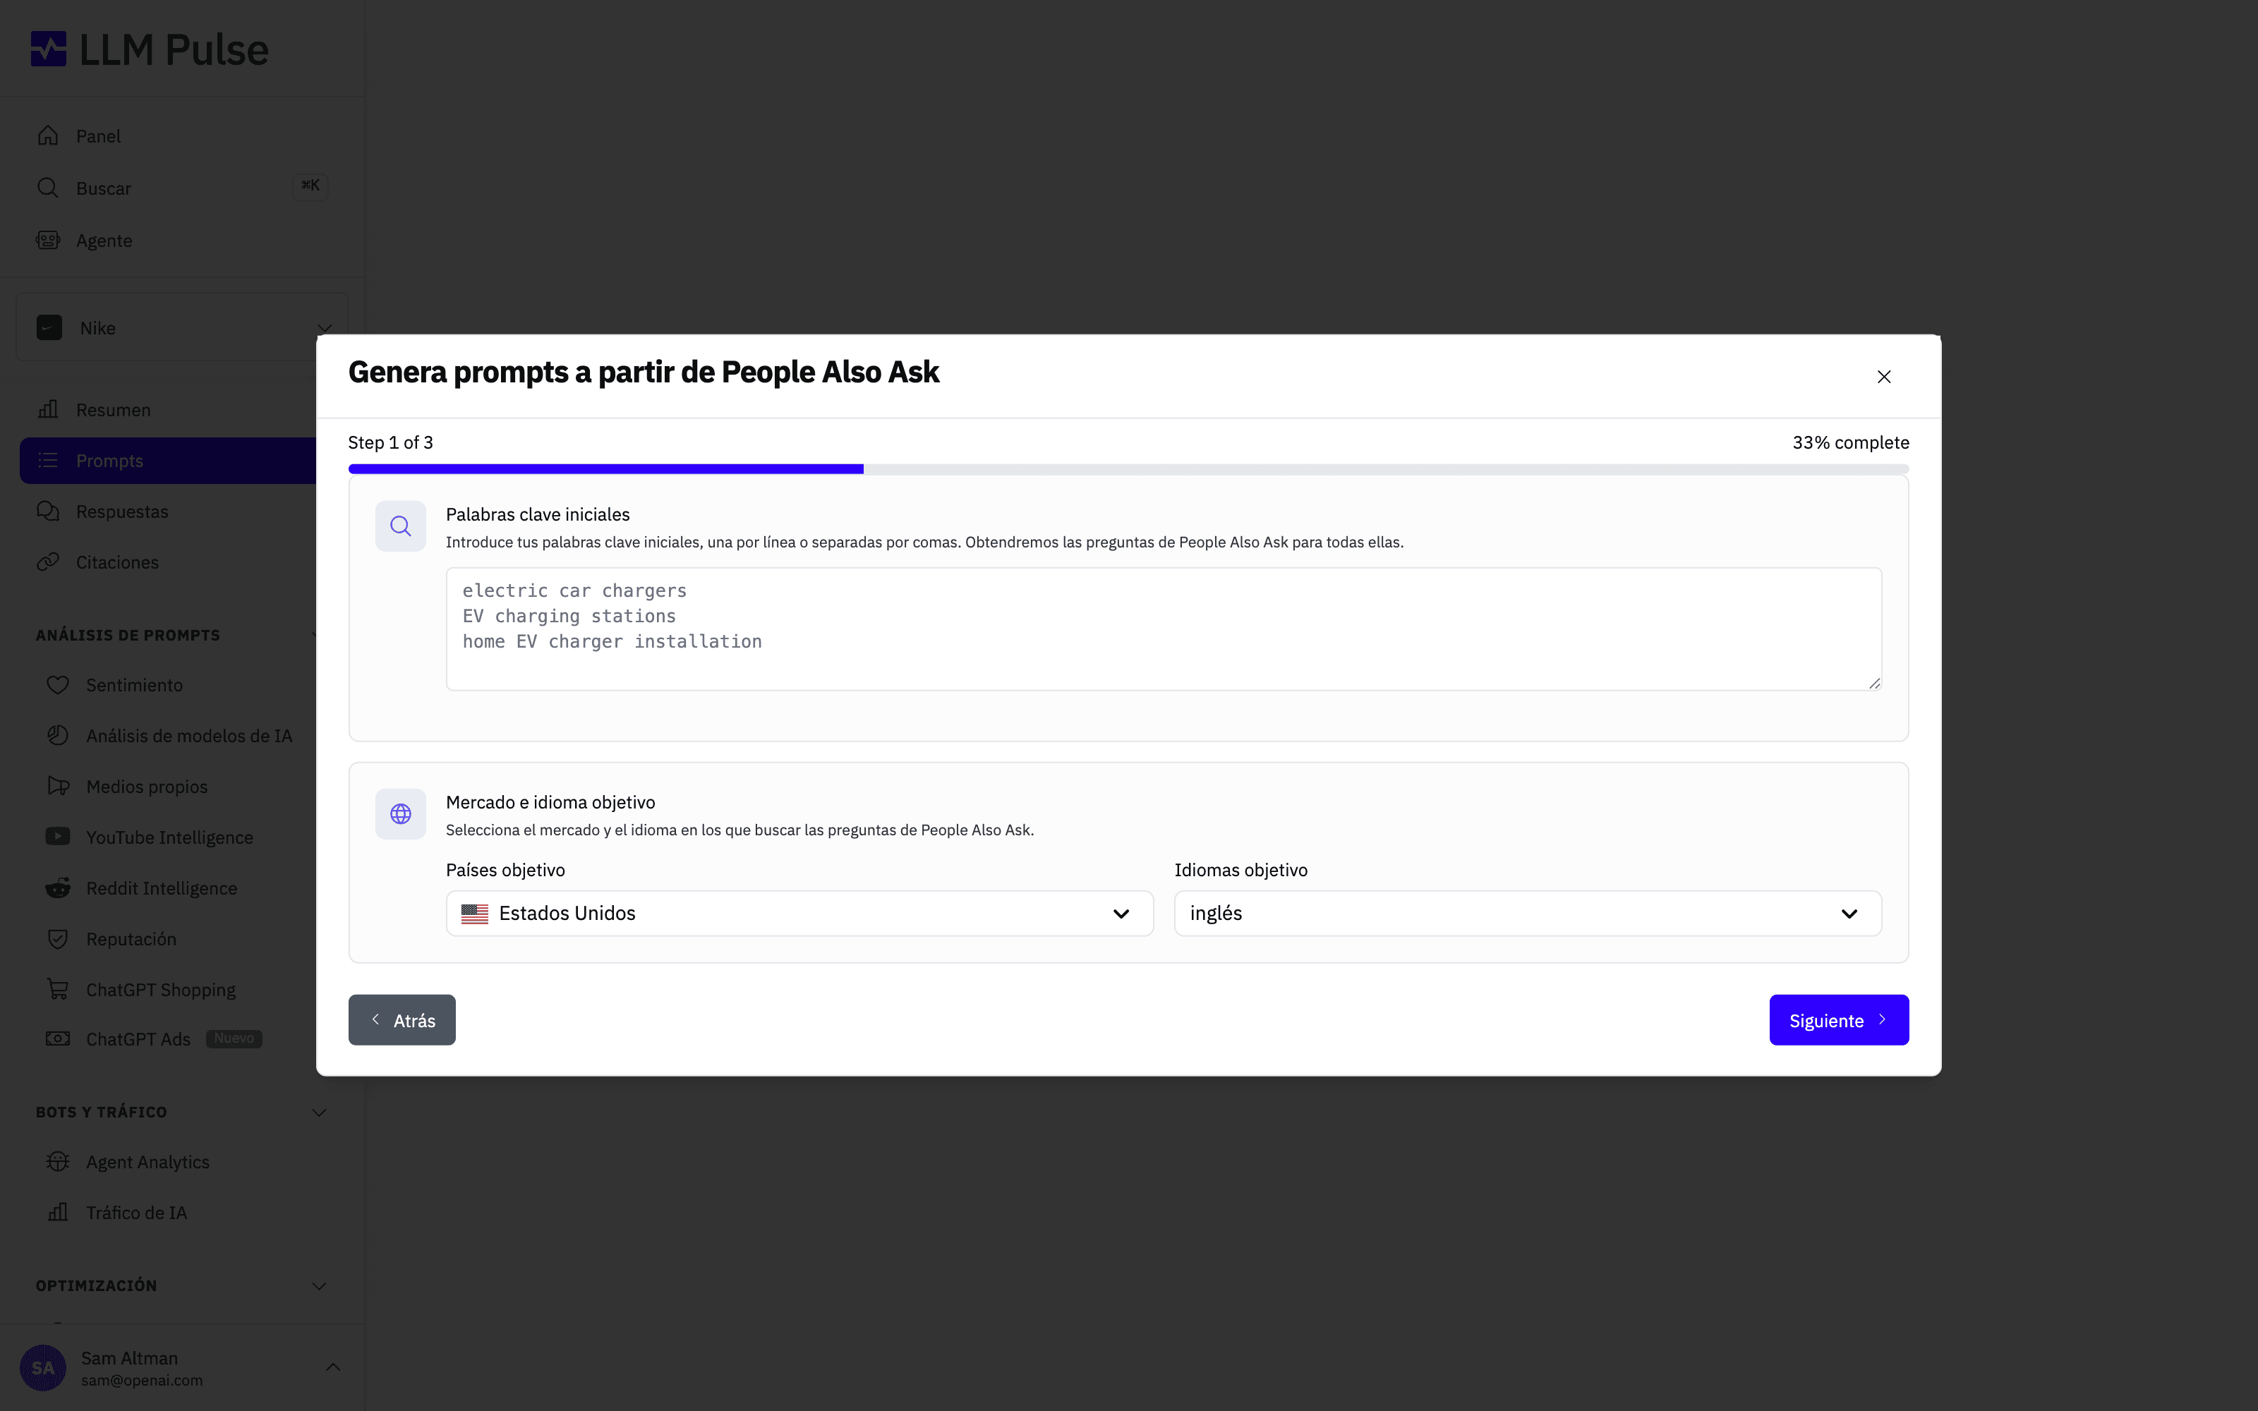Image resolution: width=2258 pixels, height=1411 pixels.
Task: Click the "Palabras clave iniciales" heading
Action: coord(538,514)
